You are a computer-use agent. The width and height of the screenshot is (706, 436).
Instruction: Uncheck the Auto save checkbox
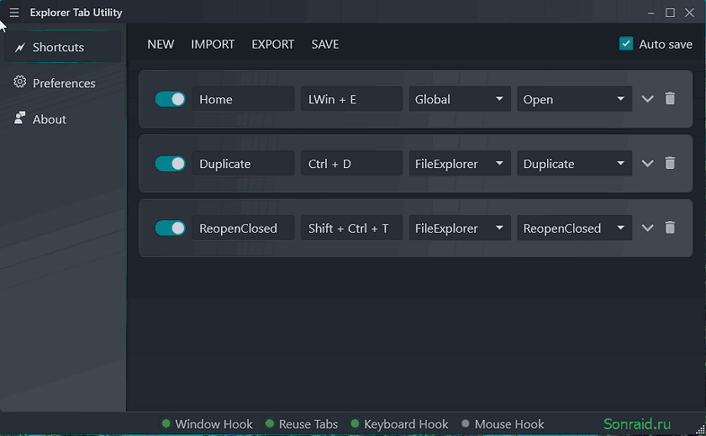(x=626, y=44)
